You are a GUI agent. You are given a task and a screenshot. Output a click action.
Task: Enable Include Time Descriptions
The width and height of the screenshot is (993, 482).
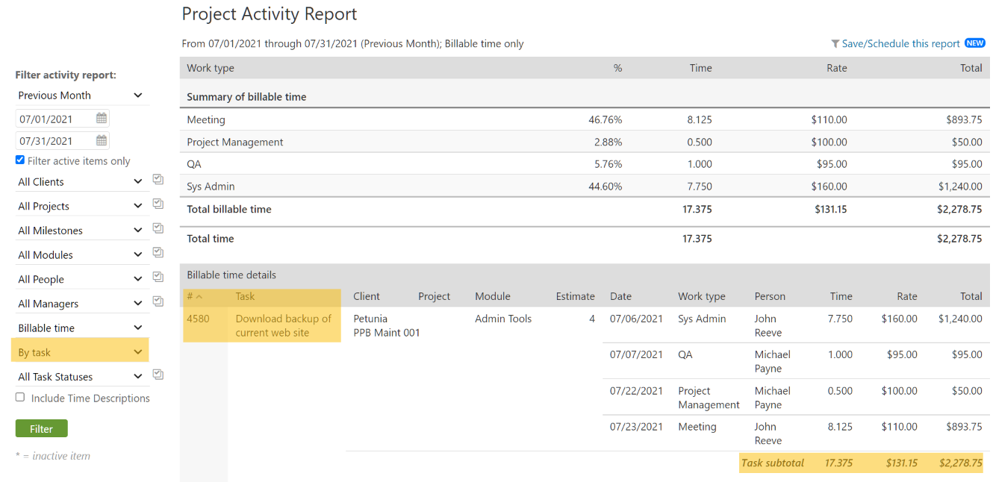point(19,397)
